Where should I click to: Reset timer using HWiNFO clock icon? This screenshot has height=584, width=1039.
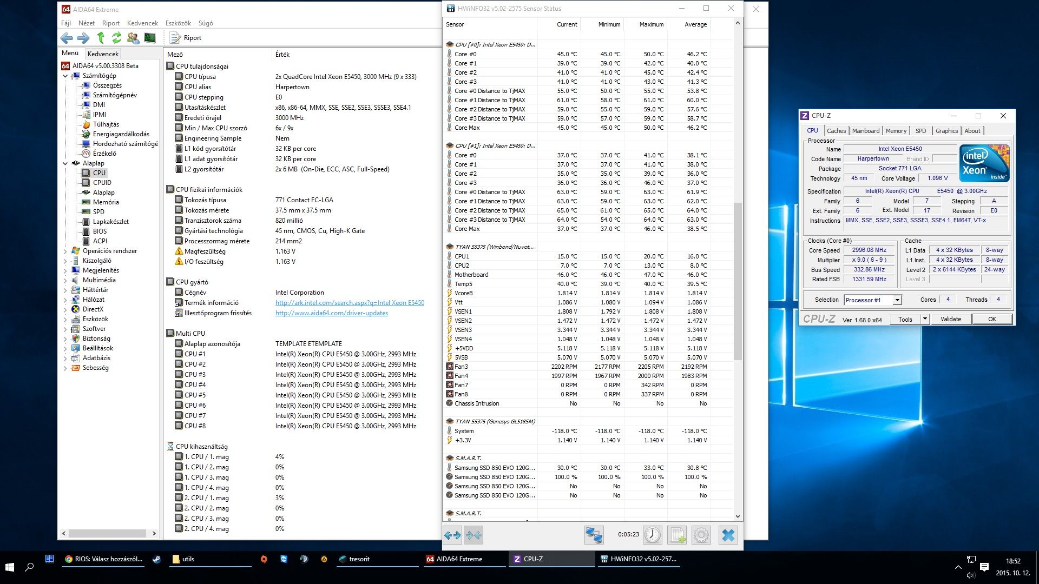tap(653, 535)
